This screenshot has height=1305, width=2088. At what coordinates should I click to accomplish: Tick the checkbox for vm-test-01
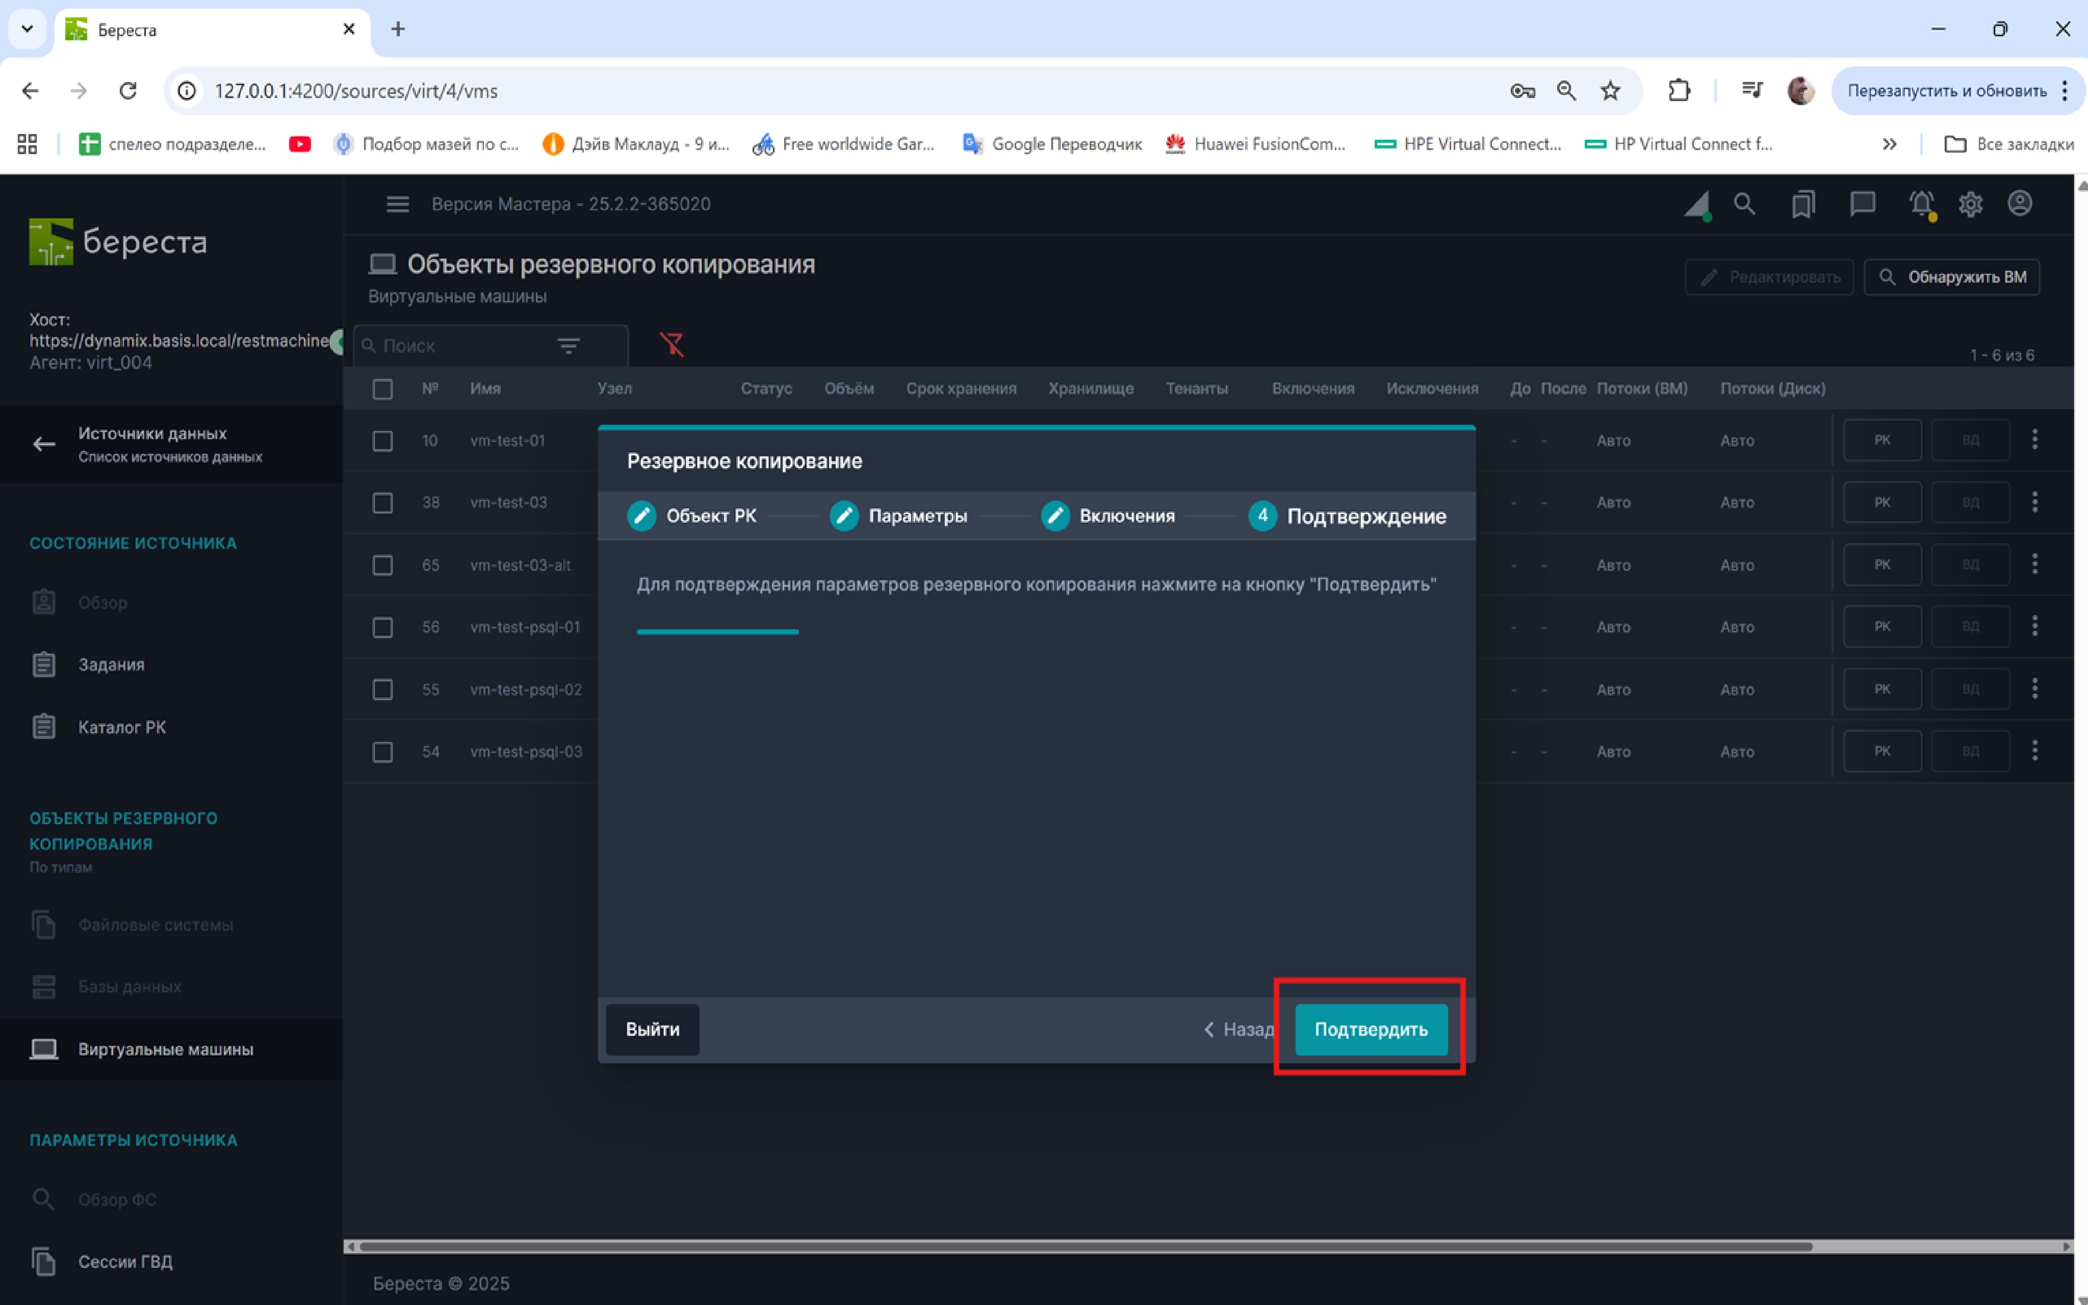382,441
